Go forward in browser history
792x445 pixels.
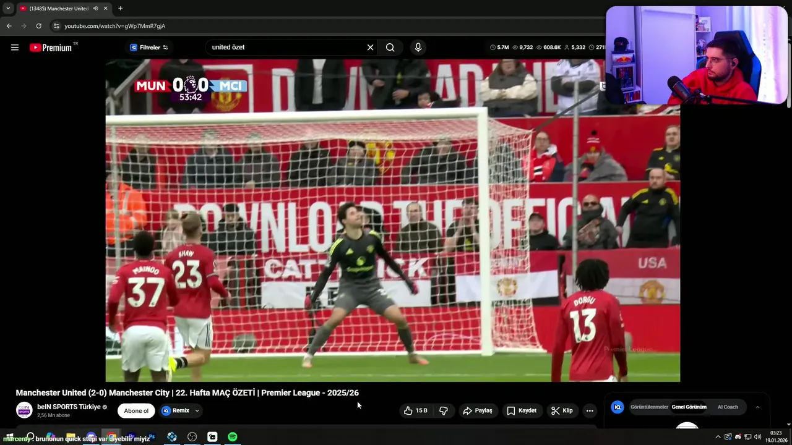tap(24, 26)
